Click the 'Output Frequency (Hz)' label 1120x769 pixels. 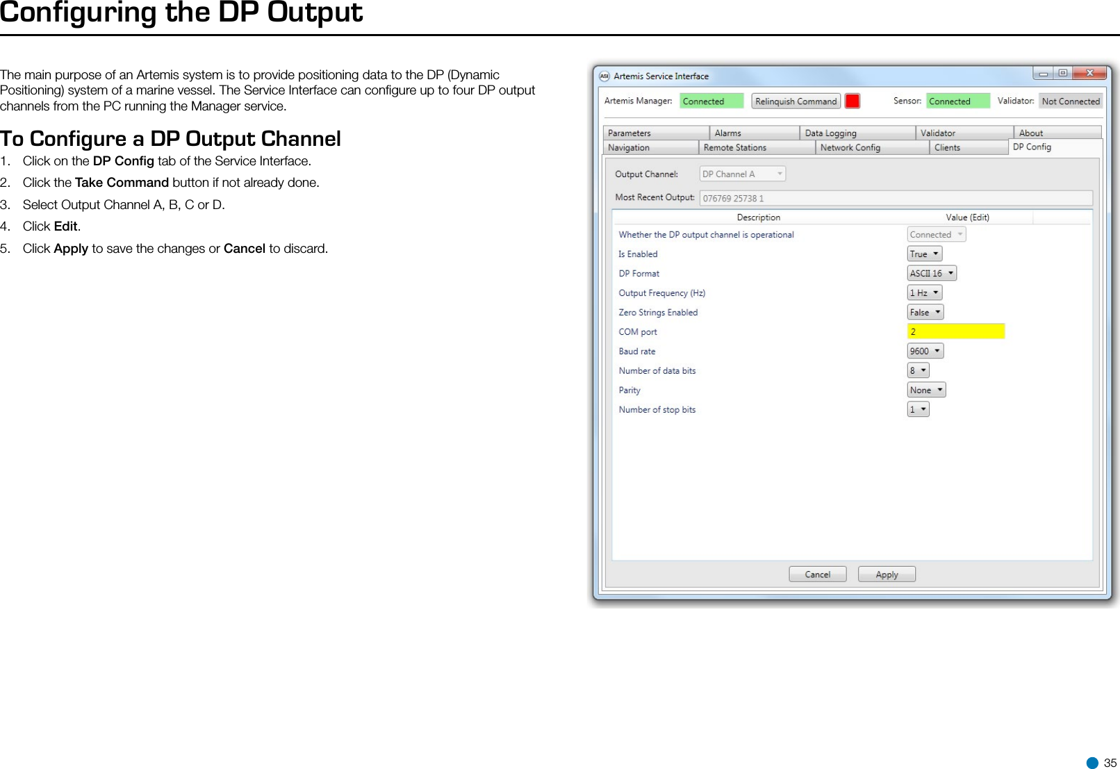[x=662, y=293]
